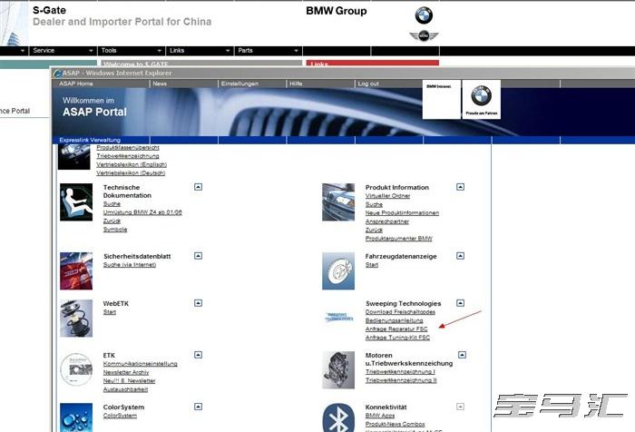Click the MINI wings logo in header
The image size is (635, 432).
point(424,36)
